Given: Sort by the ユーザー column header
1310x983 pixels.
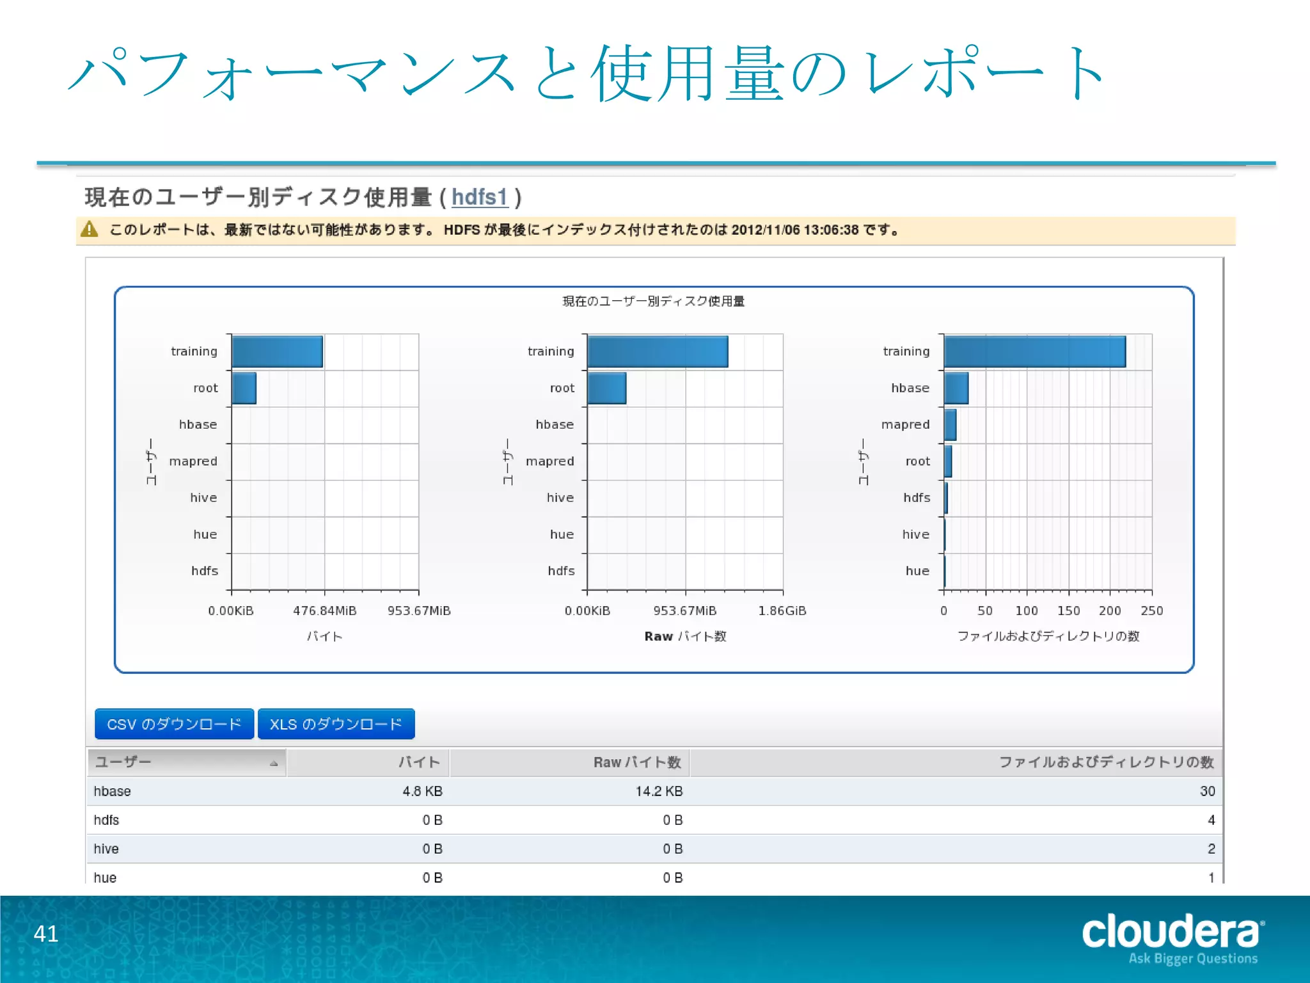Looking at the screenshot, I should click(x=186, y=762).
